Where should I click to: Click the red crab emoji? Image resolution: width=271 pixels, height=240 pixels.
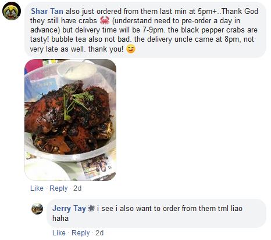coord(105,20)
